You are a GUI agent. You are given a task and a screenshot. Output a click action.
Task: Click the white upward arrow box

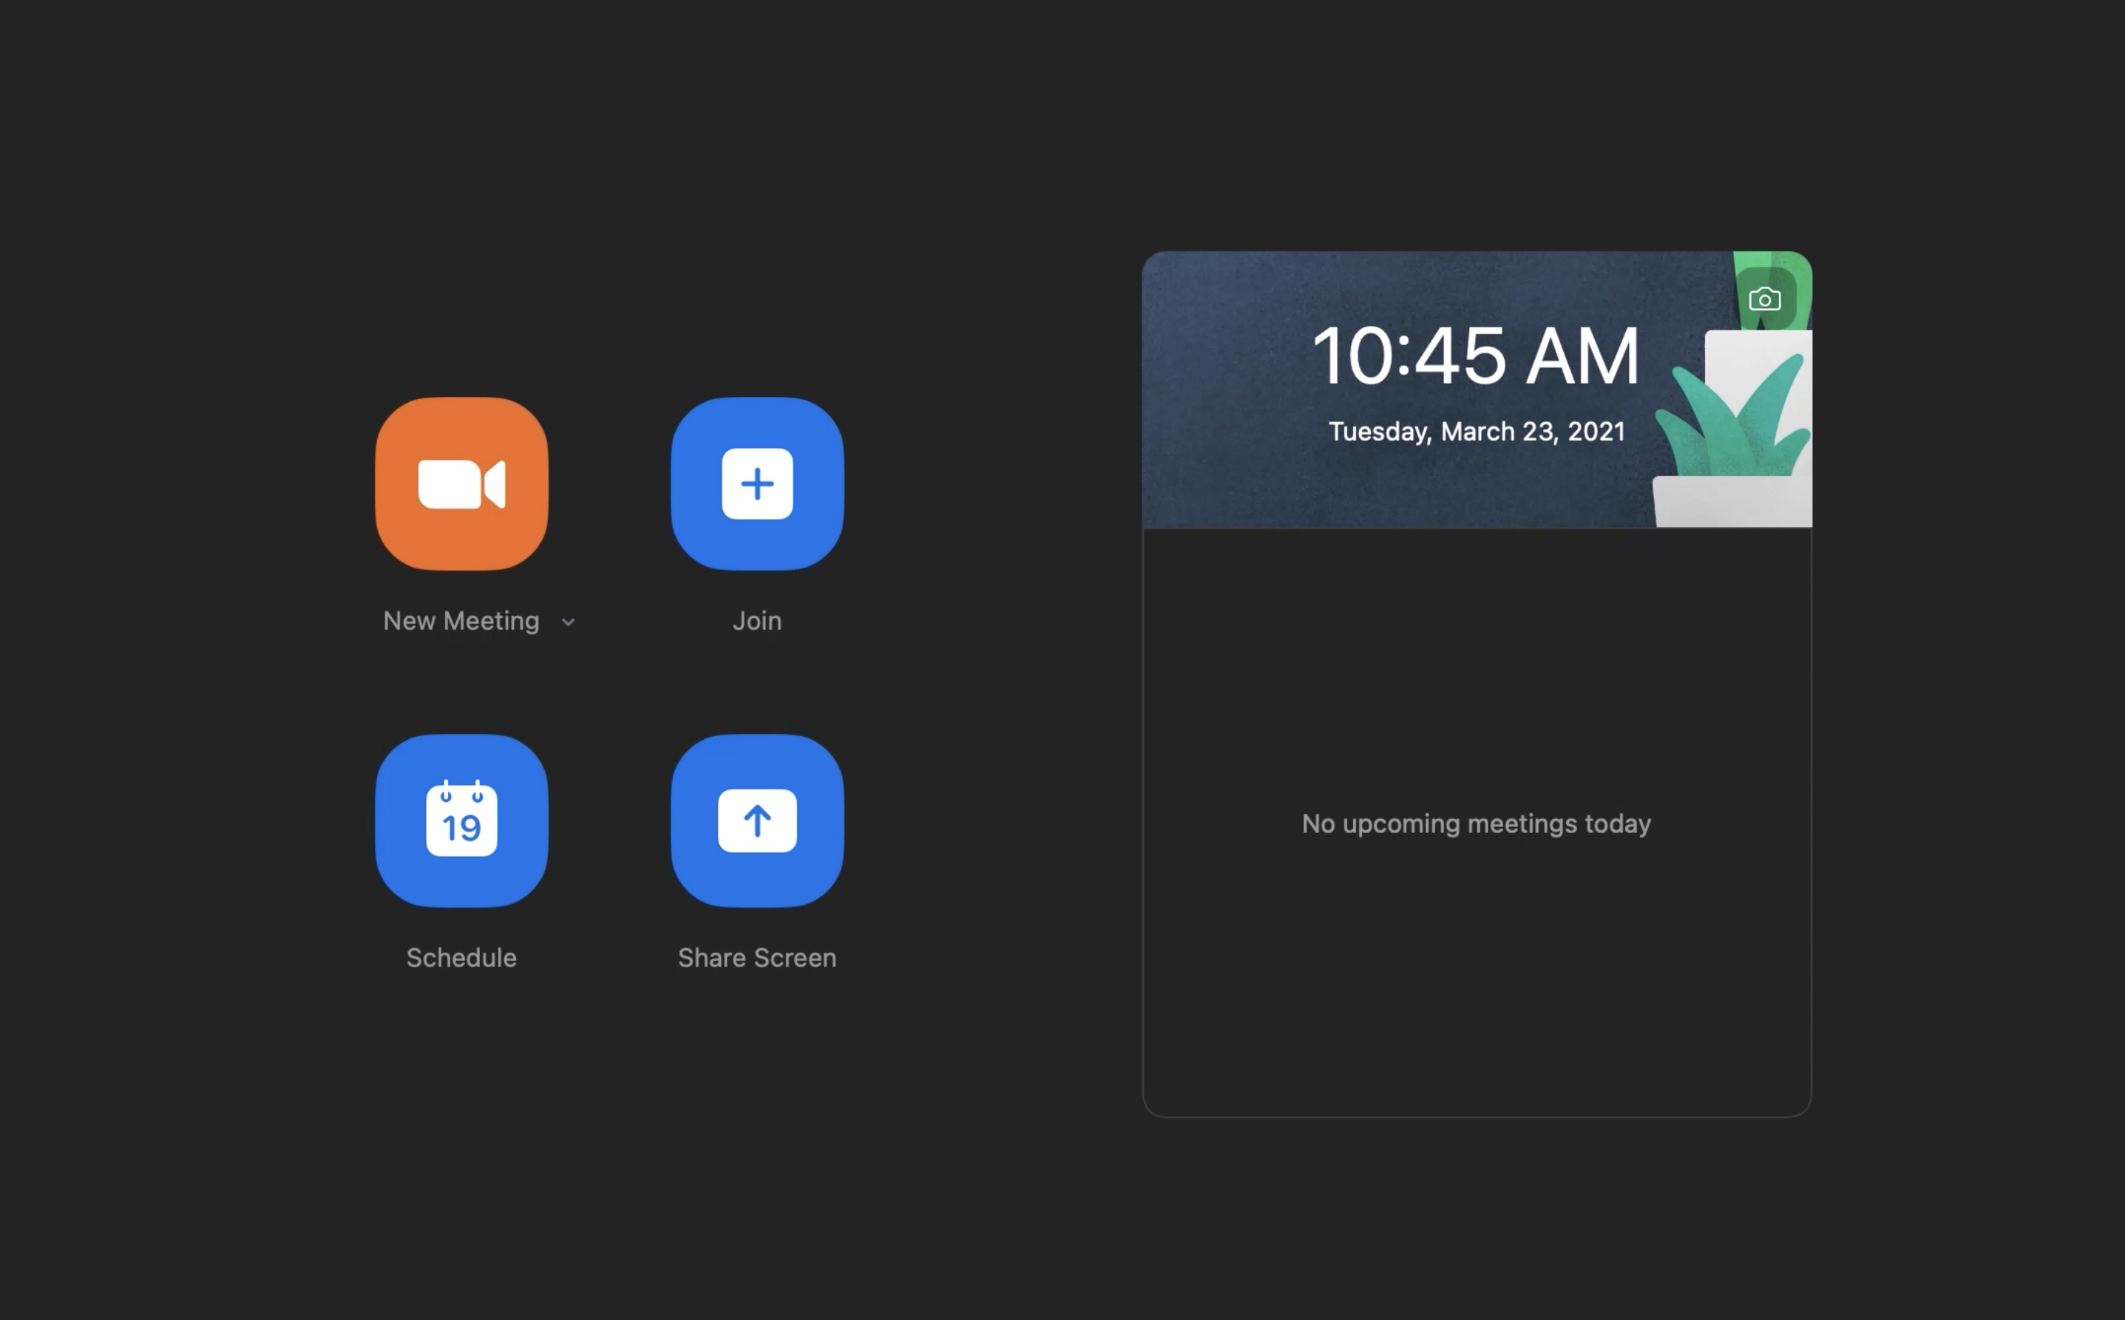757,820
